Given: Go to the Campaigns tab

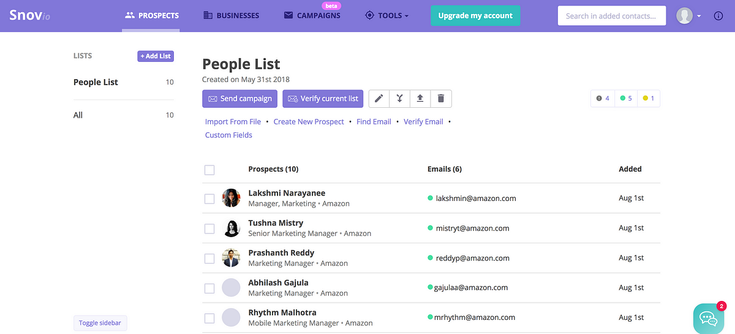Looking at the screenshot, I should point(312,15).
